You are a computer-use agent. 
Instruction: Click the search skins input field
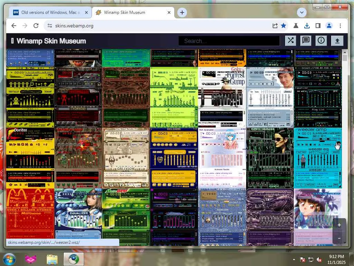[x=229, y=41]
